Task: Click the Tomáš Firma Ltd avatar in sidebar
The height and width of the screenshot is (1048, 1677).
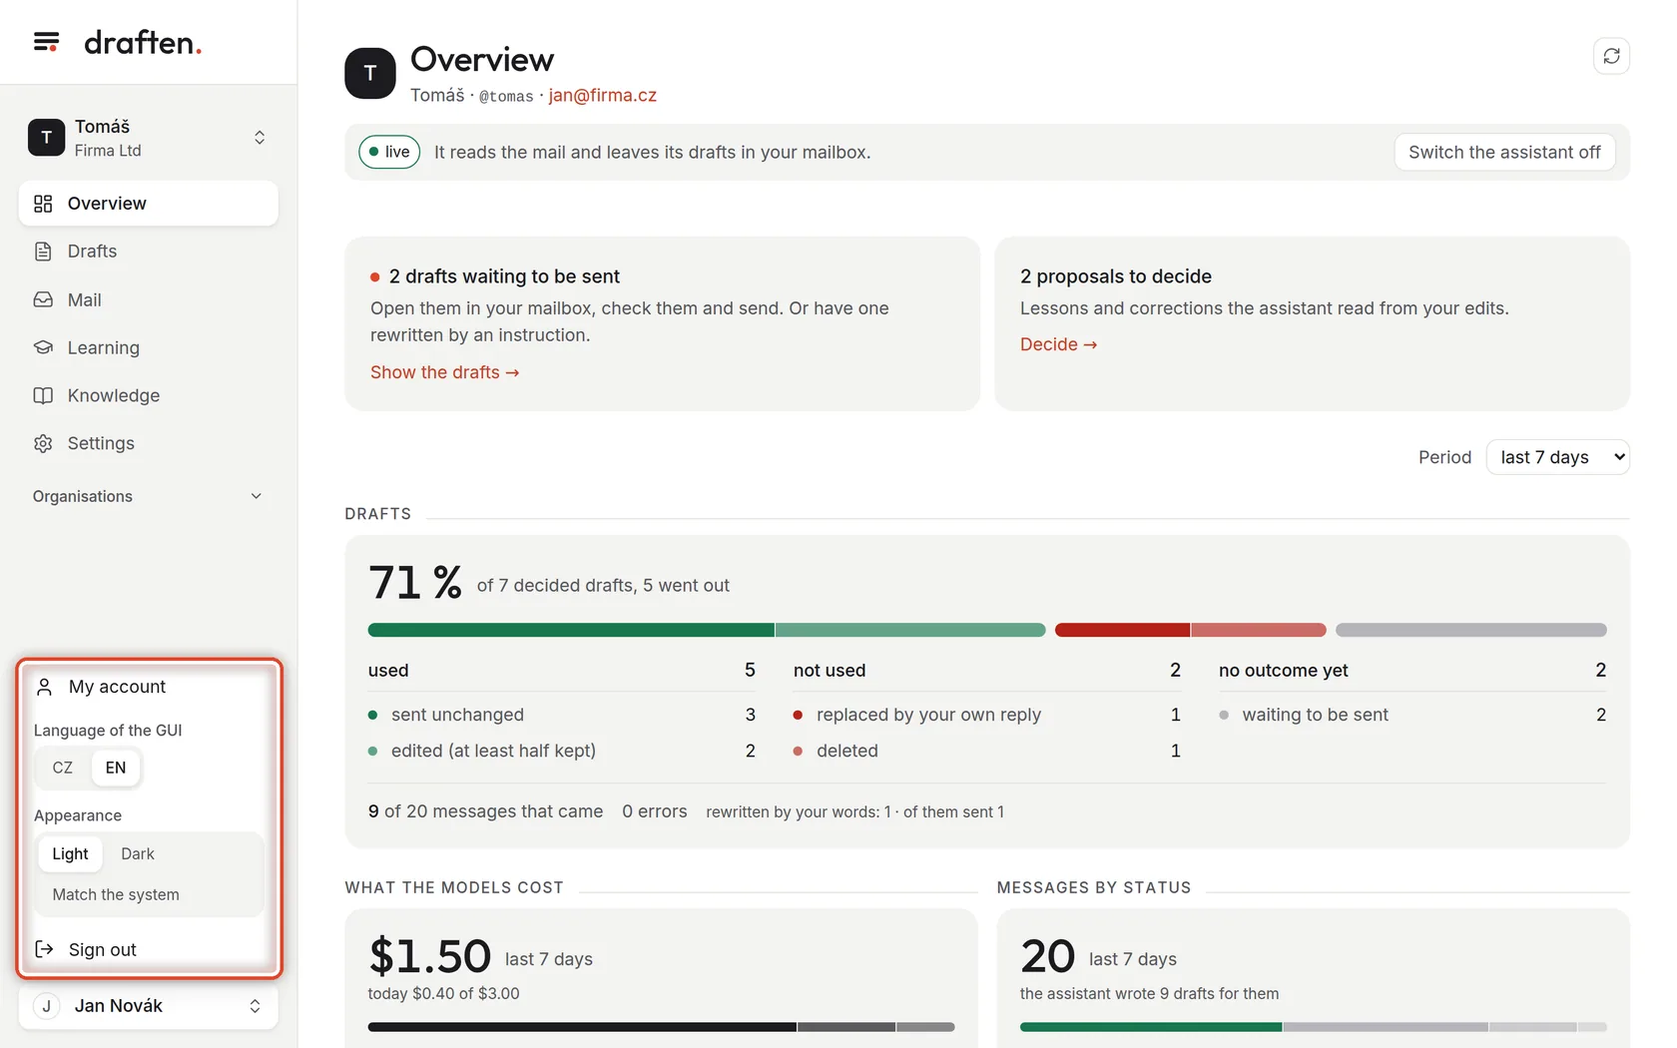Action: point(46,138)
